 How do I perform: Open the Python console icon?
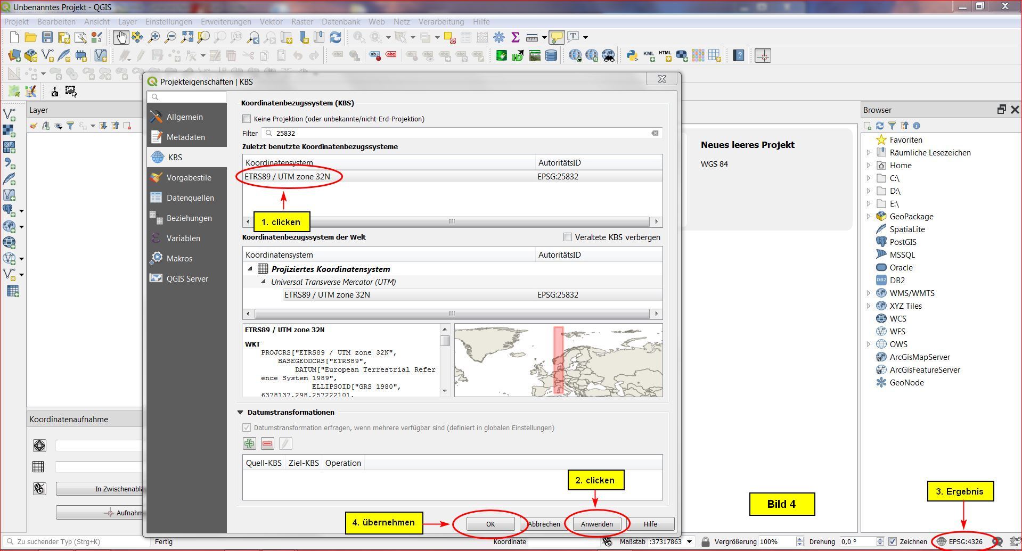[632, 55]
